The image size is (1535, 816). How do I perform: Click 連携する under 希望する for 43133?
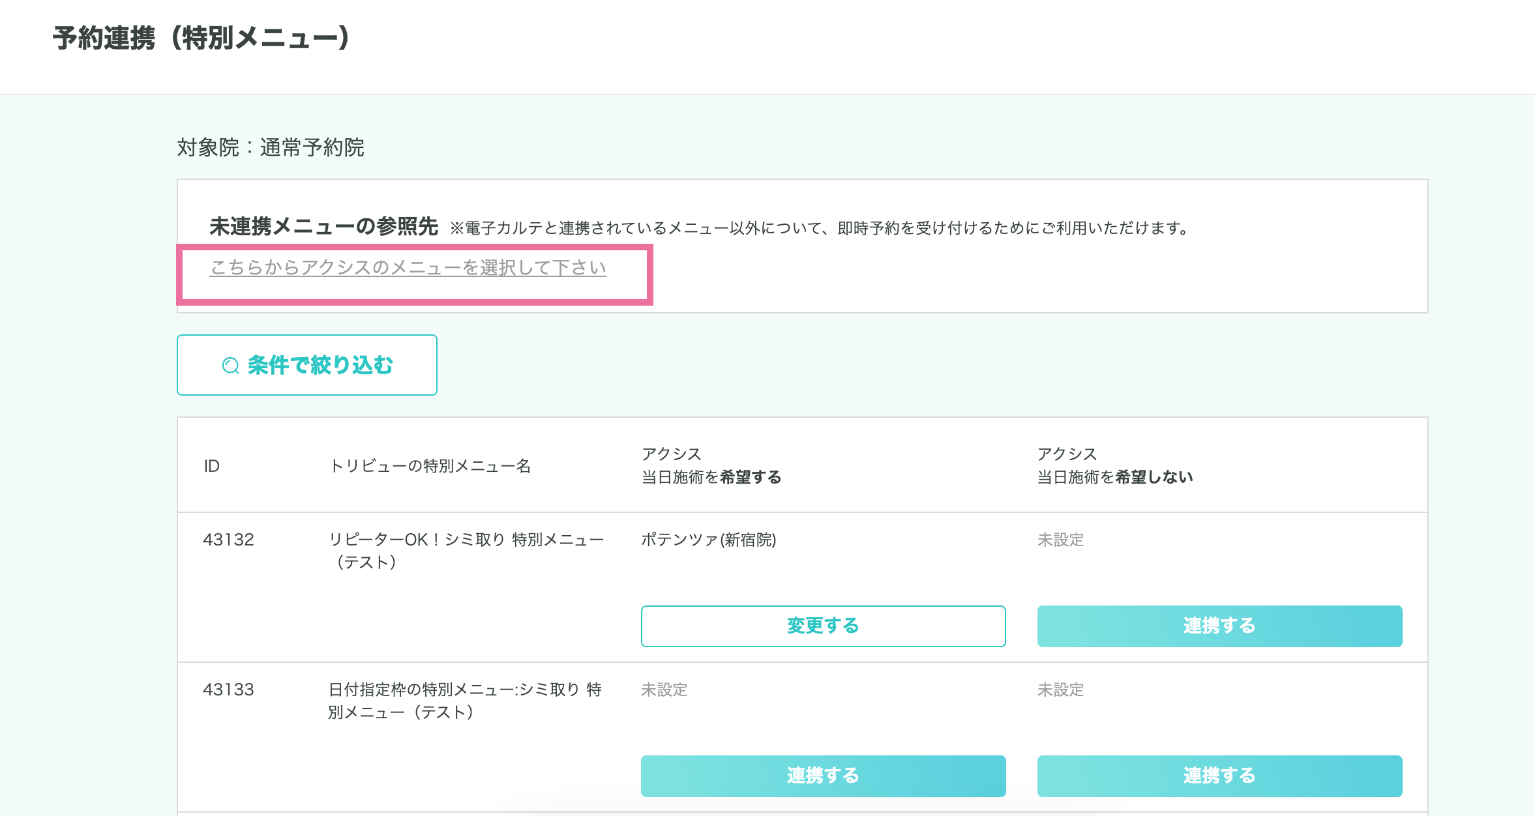(823, 776)
